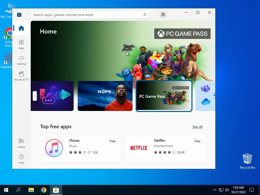
Task: Expand the hidden system tray icons chevron
Action: tap(215, 190)
